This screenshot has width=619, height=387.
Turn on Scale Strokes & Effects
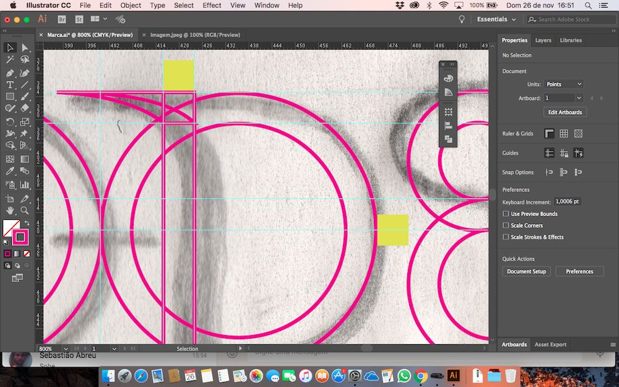[506, 237]
